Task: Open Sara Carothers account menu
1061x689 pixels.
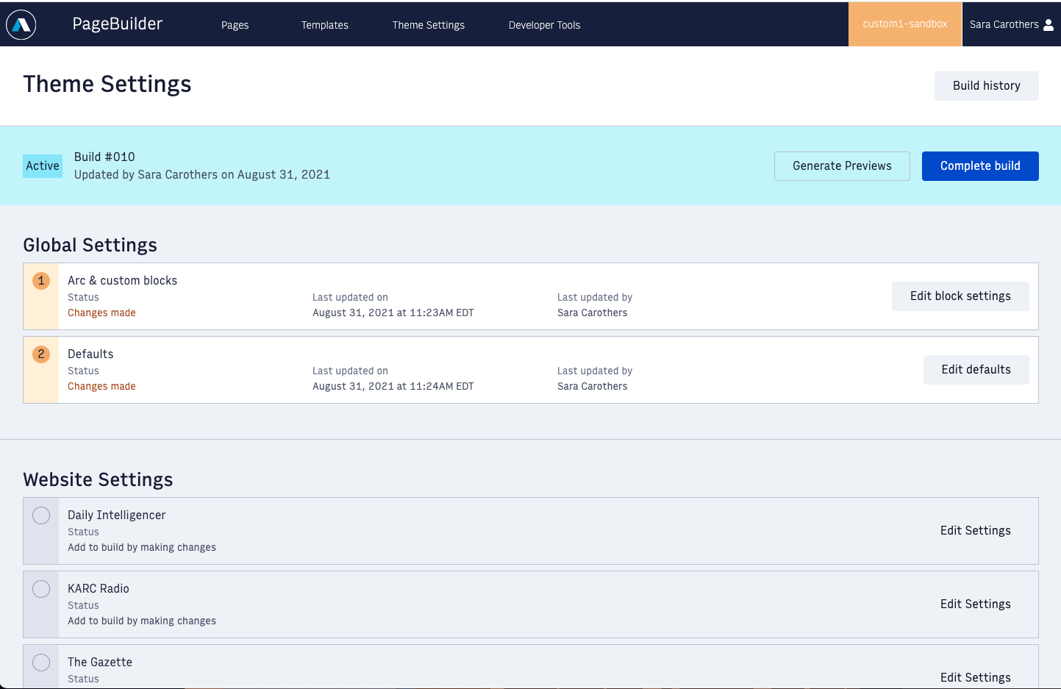Action: point(1012,24)
